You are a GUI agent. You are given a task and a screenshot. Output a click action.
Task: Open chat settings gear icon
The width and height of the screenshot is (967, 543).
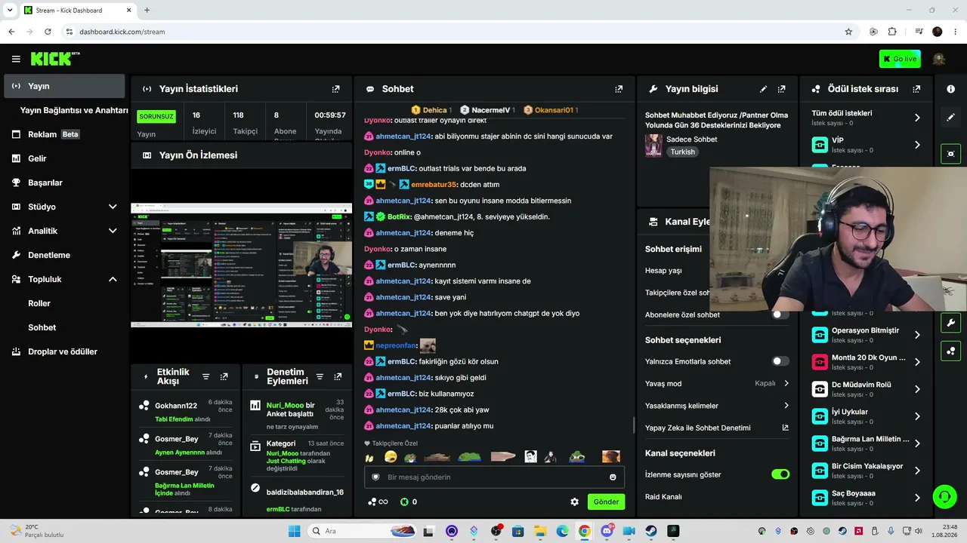574,502
